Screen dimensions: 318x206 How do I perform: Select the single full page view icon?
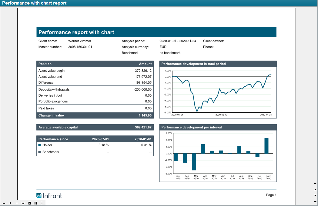[x=29, y=203]
